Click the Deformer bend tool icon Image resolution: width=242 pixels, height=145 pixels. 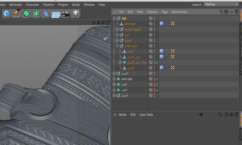(46, 14)
